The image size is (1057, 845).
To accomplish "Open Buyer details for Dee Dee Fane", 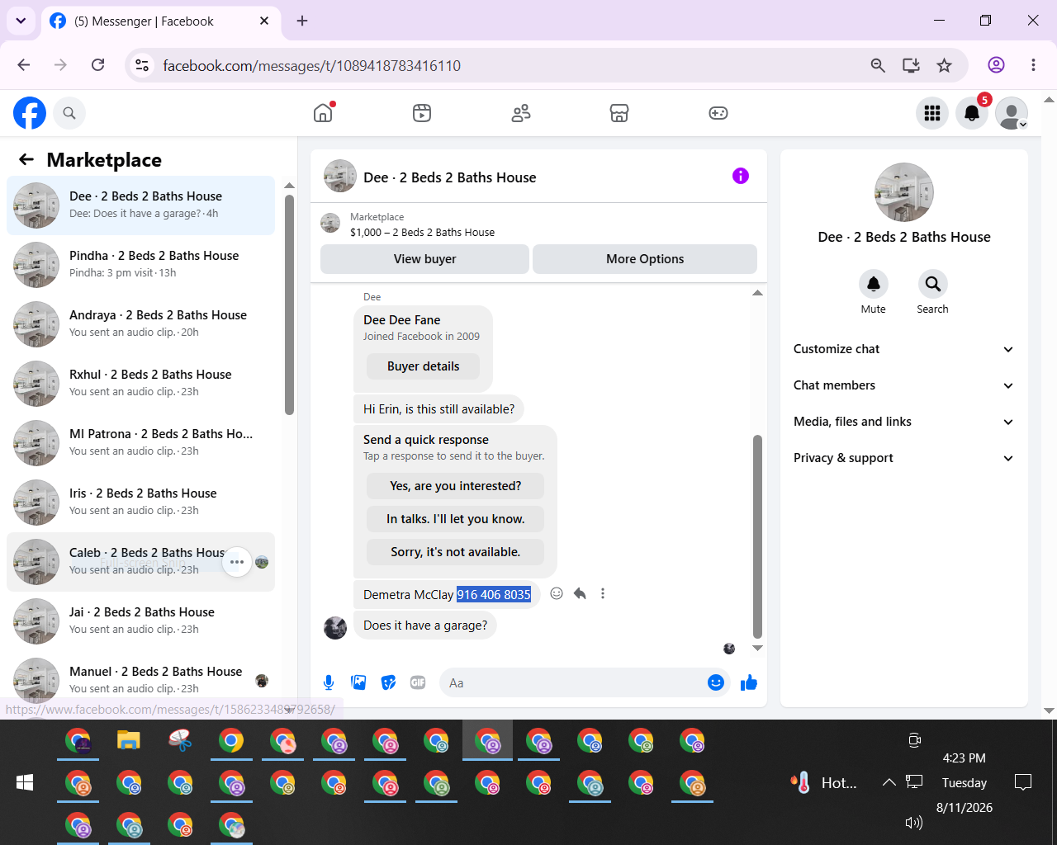I will tap(423, 366).
